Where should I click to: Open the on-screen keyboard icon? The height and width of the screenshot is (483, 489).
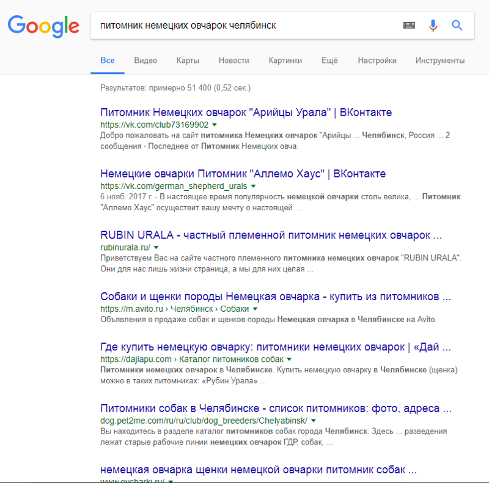pos(409,25)
